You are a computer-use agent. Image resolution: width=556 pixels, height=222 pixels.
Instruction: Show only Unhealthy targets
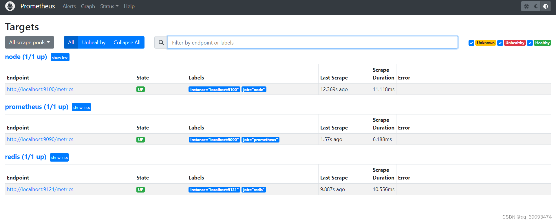(x=94, y=42)
